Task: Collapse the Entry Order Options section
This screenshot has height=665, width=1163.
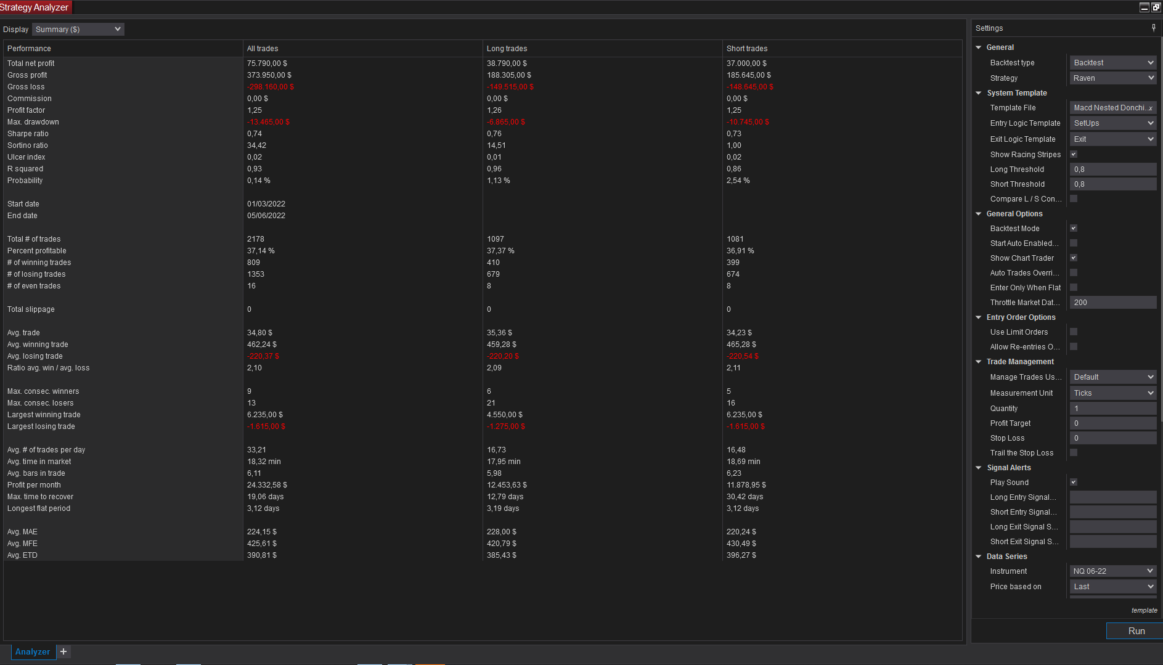Action: click(x=979, y=317)
